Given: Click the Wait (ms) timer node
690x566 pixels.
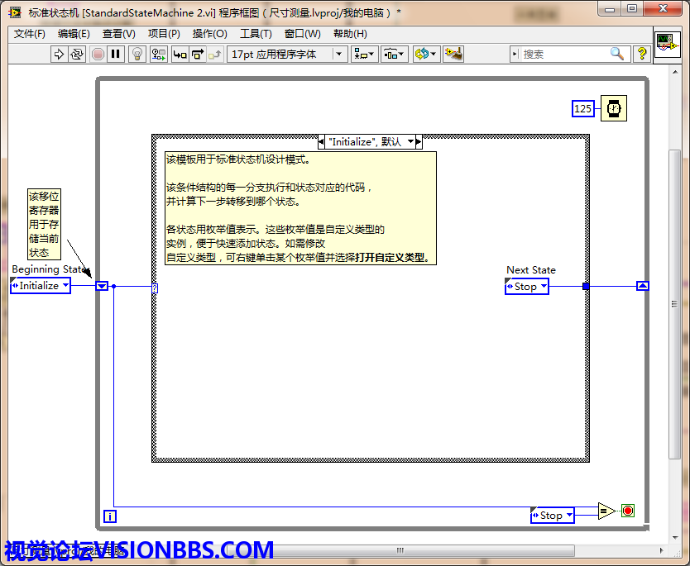Looking at the screenshot, I should click(613, 108).
